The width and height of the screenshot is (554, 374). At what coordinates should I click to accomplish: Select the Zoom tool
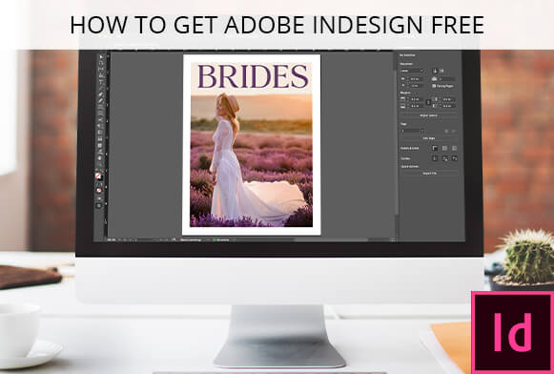[99, 165]
